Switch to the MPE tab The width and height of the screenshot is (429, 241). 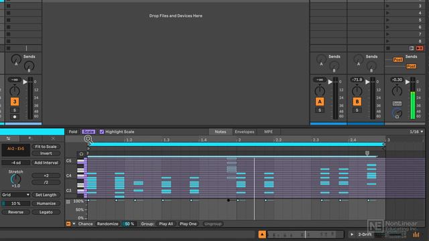[x=268, y=132]
